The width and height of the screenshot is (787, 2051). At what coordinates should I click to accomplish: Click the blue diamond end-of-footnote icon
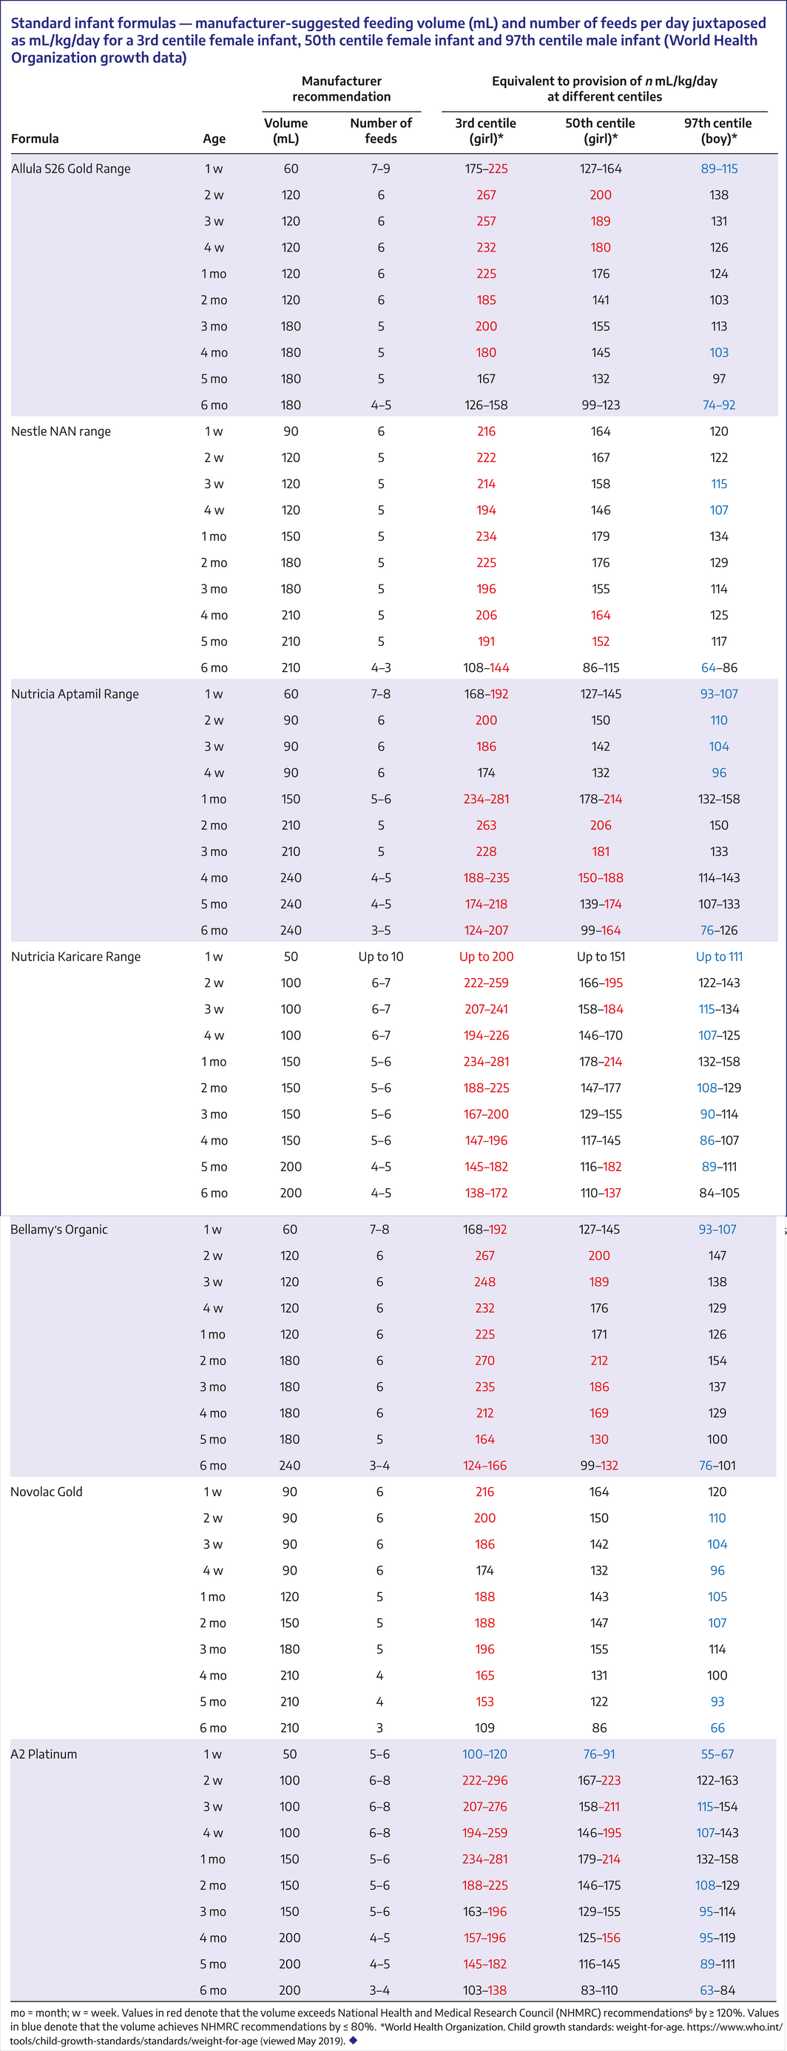354,2041
